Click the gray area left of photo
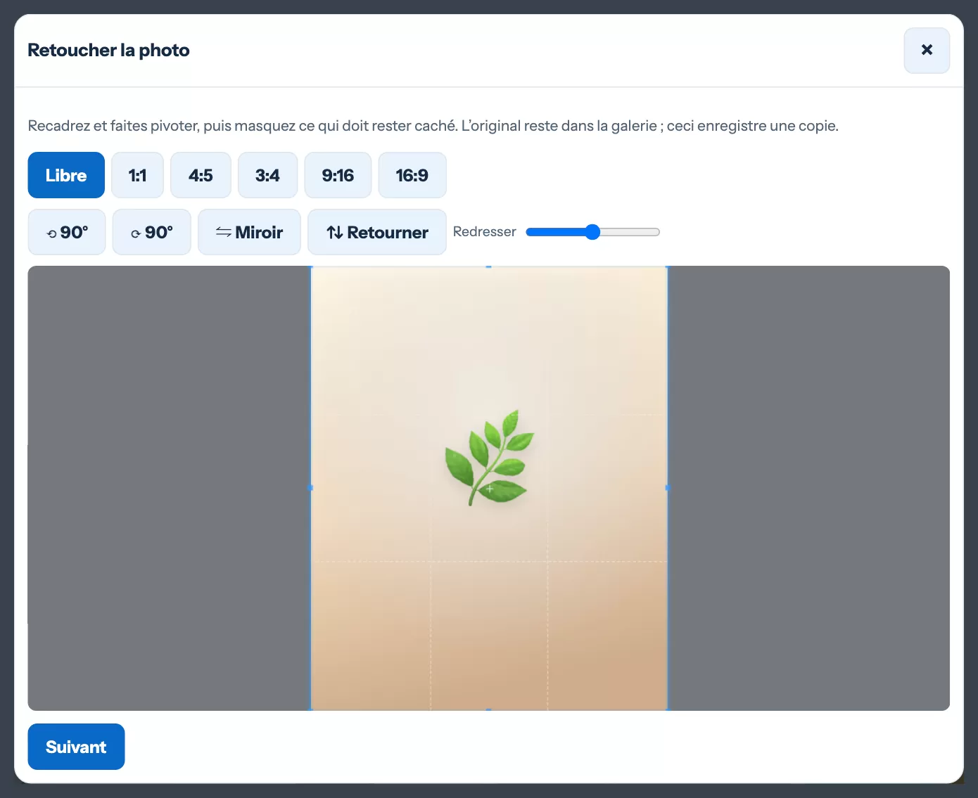Image resolution: width=978 pixels, height=798 pixels. pos(169,488)
